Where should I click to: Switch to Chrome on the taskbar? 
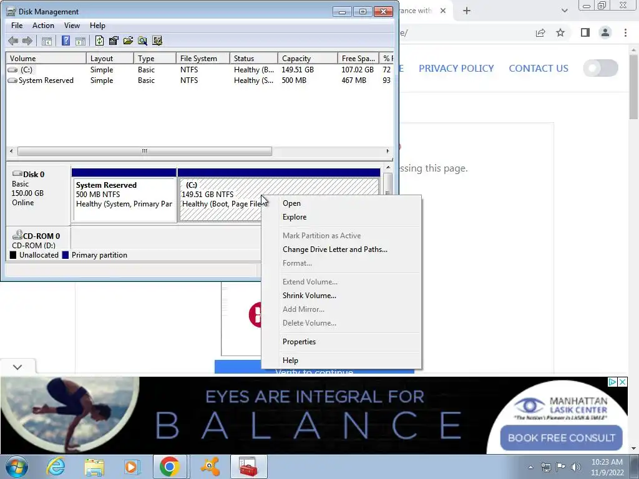[170, 467]
